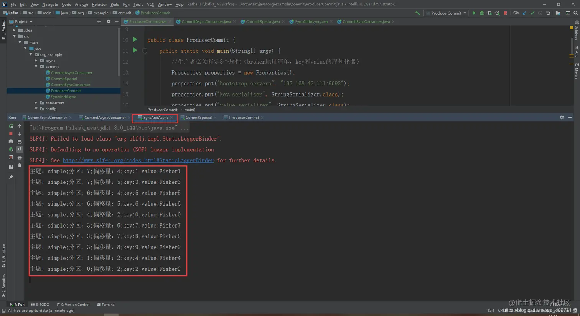Click up arrow in Run console toolbar
This screenshot has height=316, width=580.
pyautogui.click(x=20, y=126)
